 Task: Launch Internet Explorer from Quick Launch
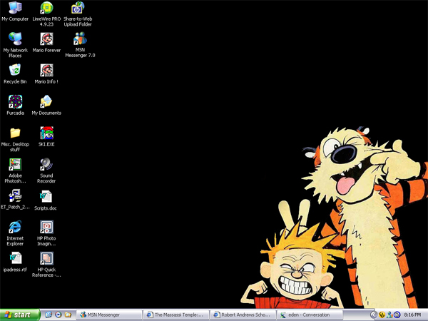coord(49,315)
